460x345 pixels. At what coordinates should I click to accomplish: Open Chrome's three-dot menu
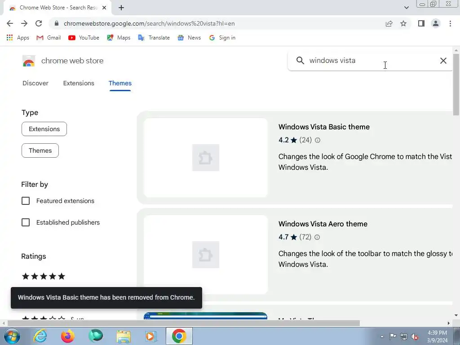pyautogui.click(x=450, y=23)
